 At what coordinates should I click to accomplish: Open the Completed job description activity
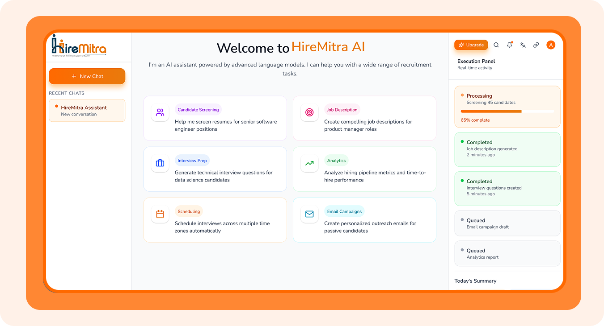[x=507, y=149]
